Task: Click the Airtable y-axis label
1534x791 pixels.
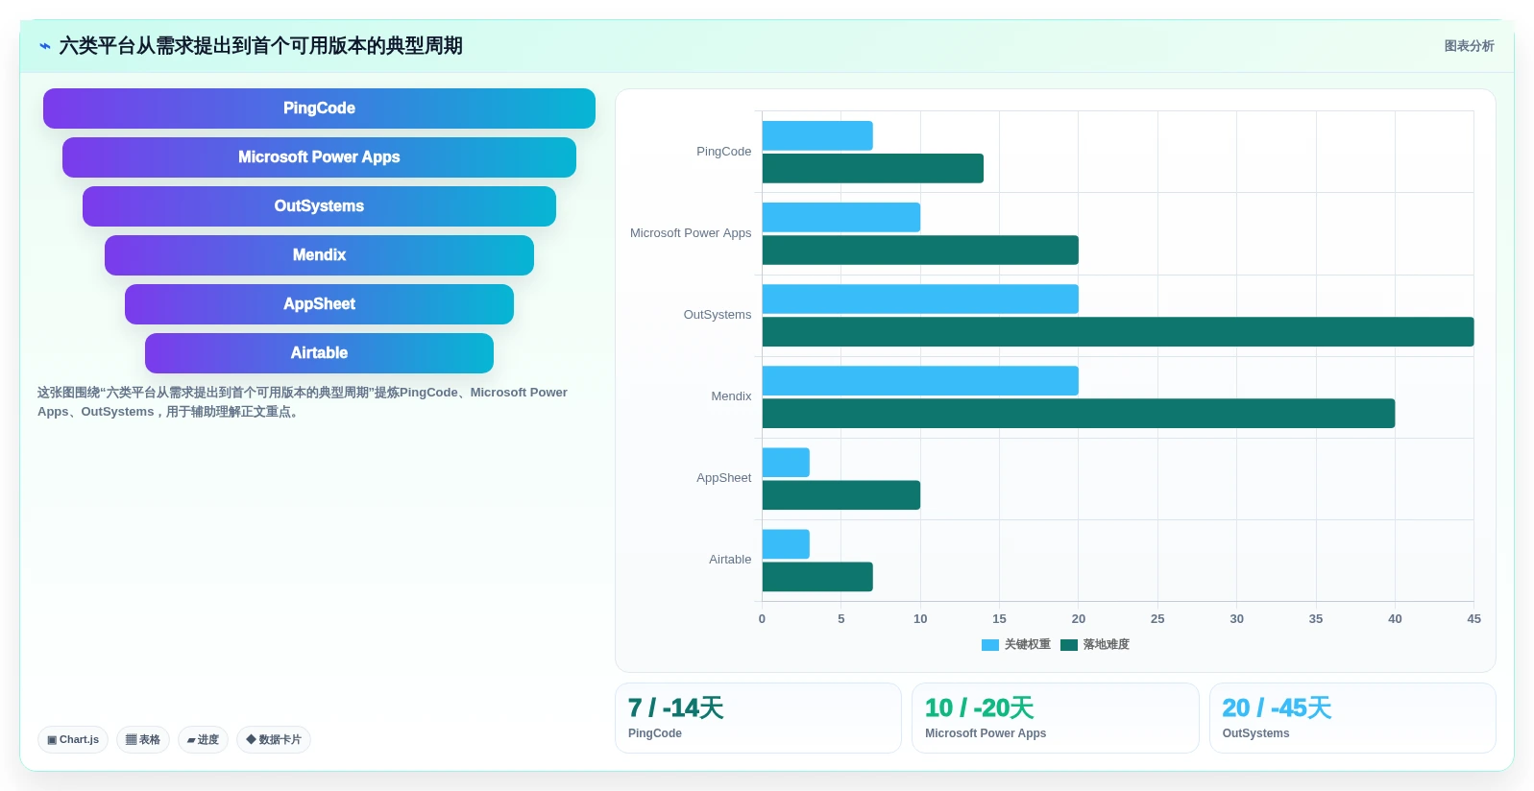Action: [730, 560]
